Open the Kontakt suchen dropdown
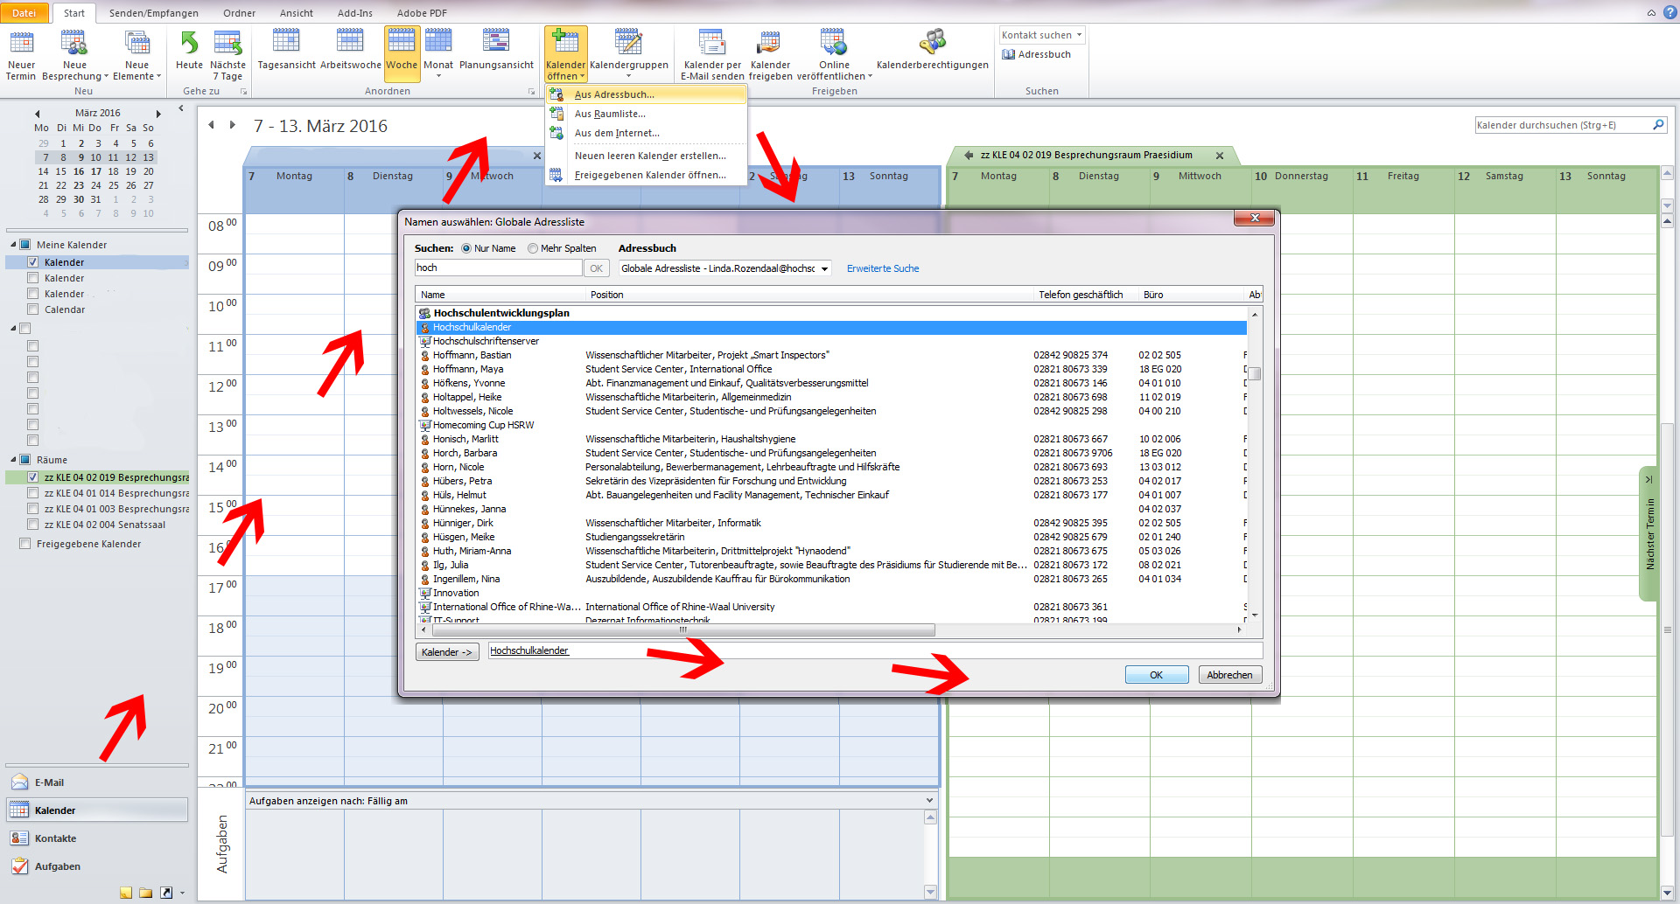Screen dimensions: 1680x904 tap(1079, 35)
